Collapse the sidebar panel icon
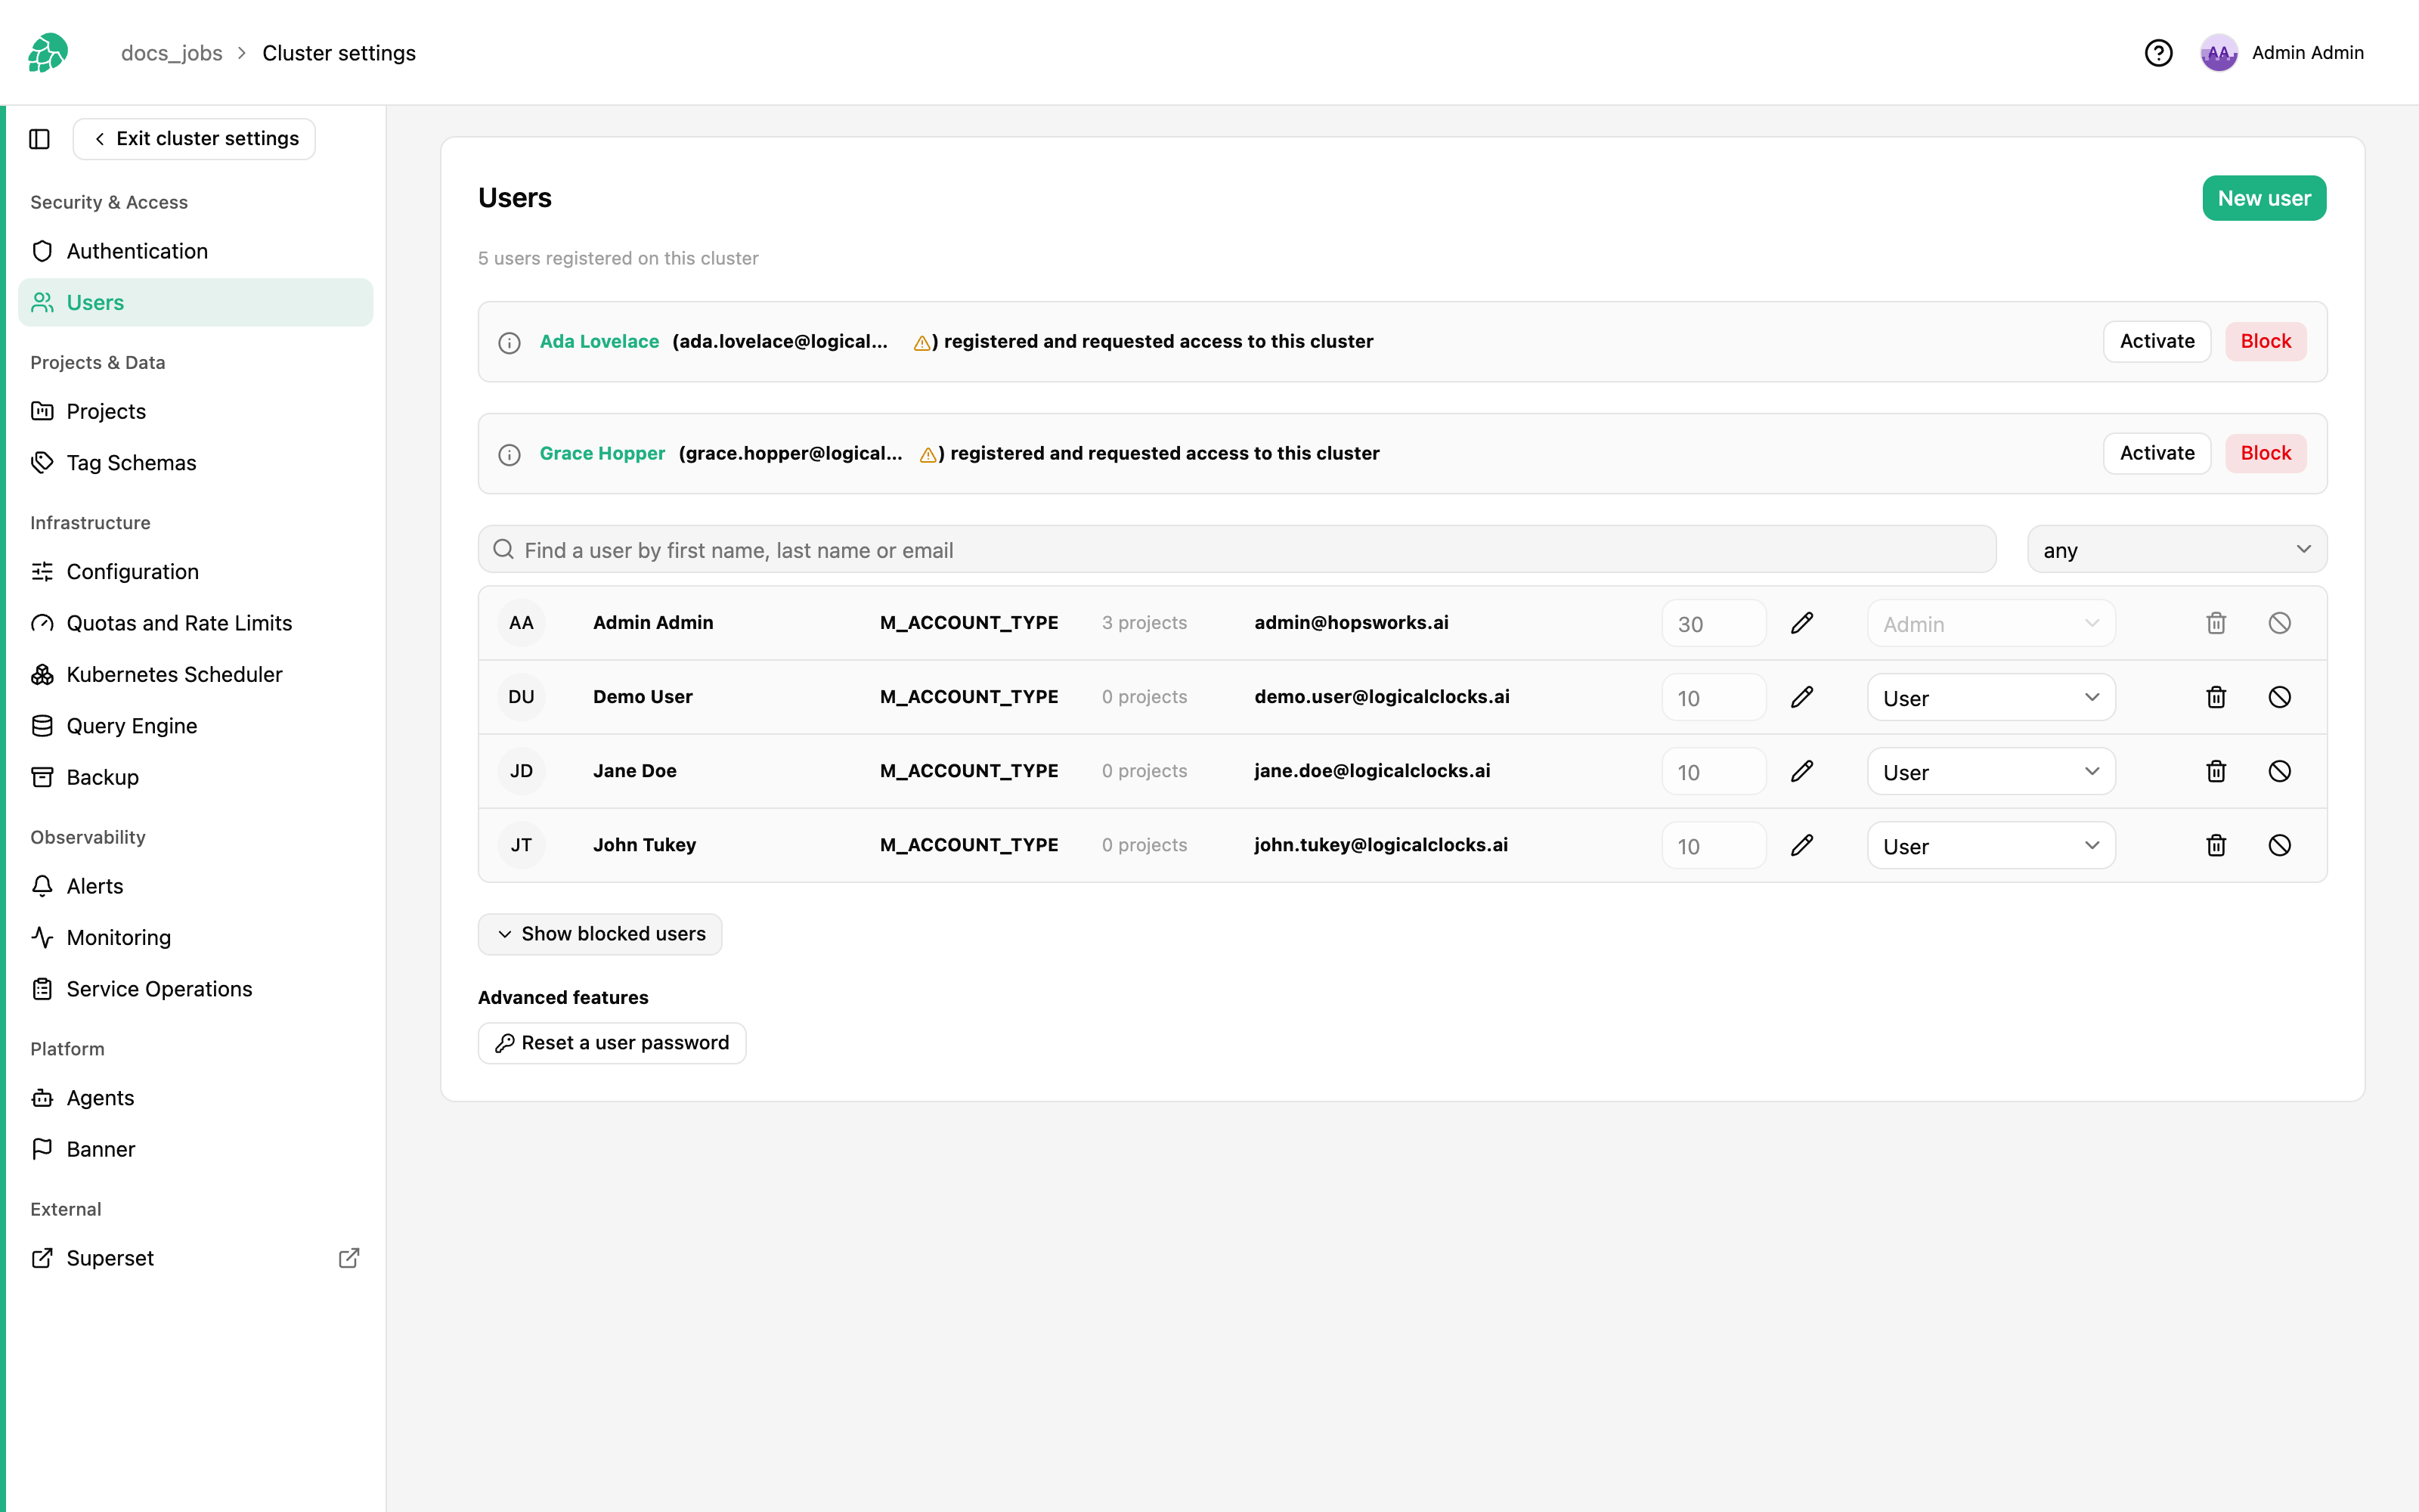The height and width of the screenshot is (1512, 2419). click(x=40, y=139)
